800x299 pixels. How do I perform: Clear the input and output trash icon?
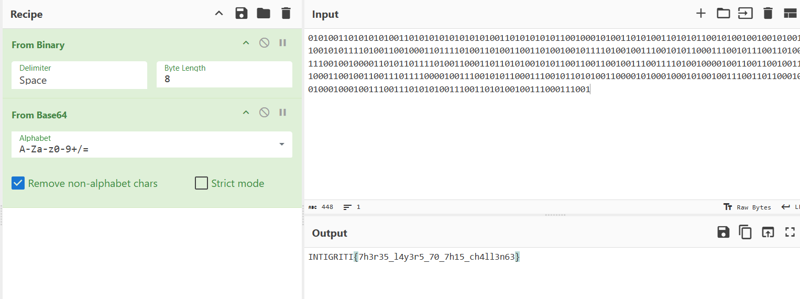click(x=768, y=14)
